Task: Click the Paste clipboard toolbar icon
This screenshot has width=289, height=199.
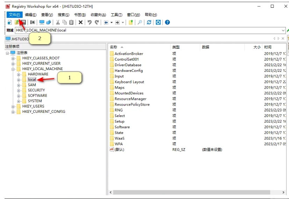Action: (71, 22)
